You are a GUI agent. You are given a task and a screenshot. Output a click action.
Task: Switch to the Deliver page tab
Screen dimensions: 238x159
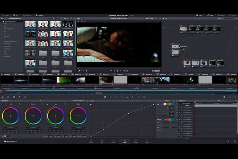pos(147,141)
